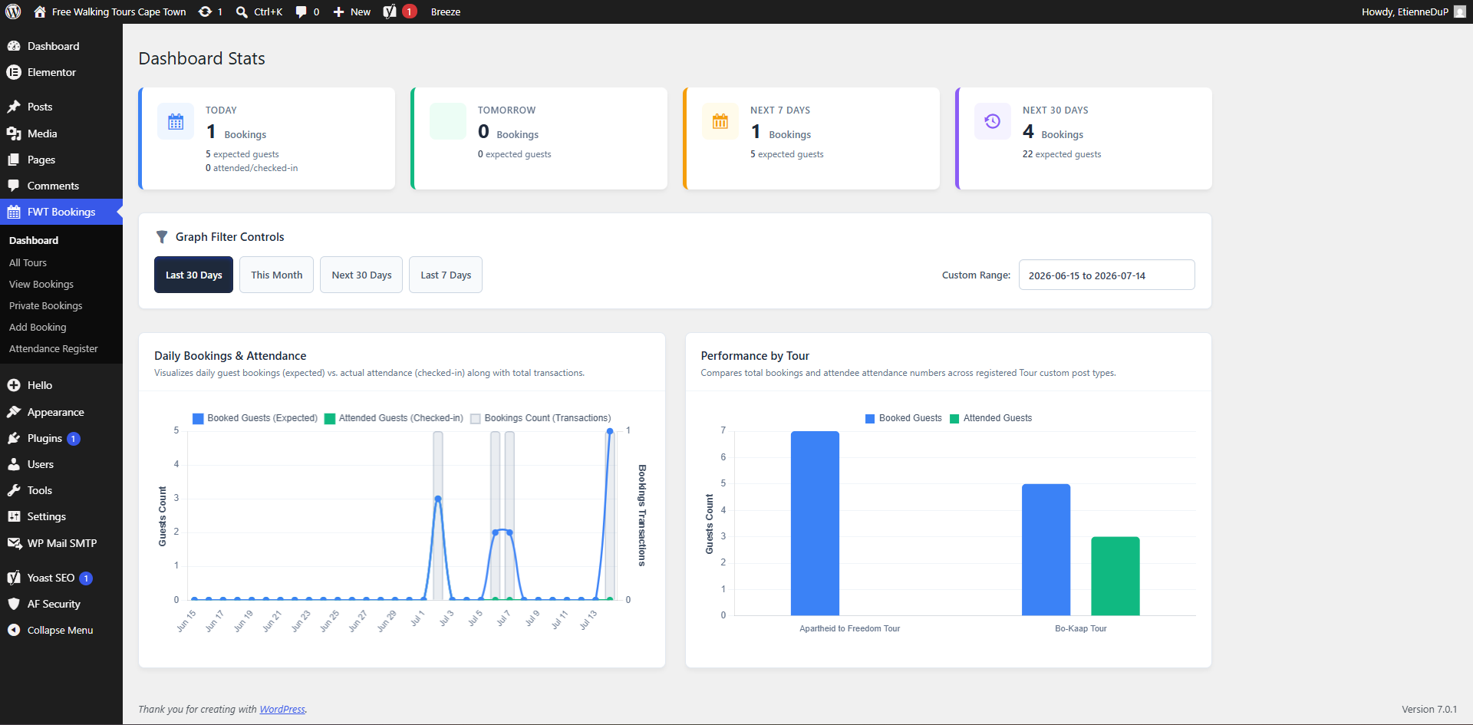Image resolution: width=1473 pixels, height=725 pixels.
Task: Open All Tours submenu item
Action: (28, 262)
